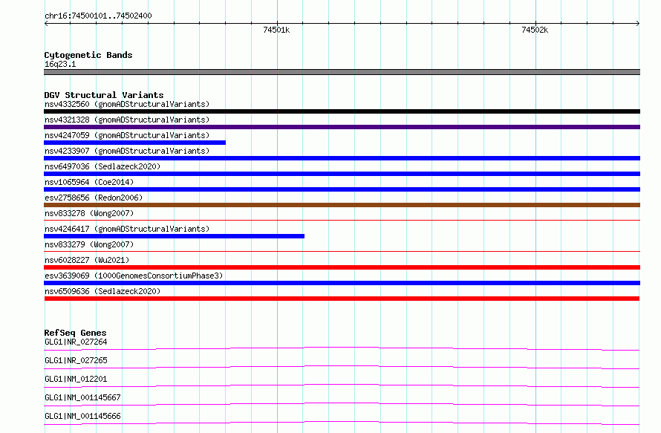
Task: Select the DGV Structural Variants track heading
Action: 104,95
